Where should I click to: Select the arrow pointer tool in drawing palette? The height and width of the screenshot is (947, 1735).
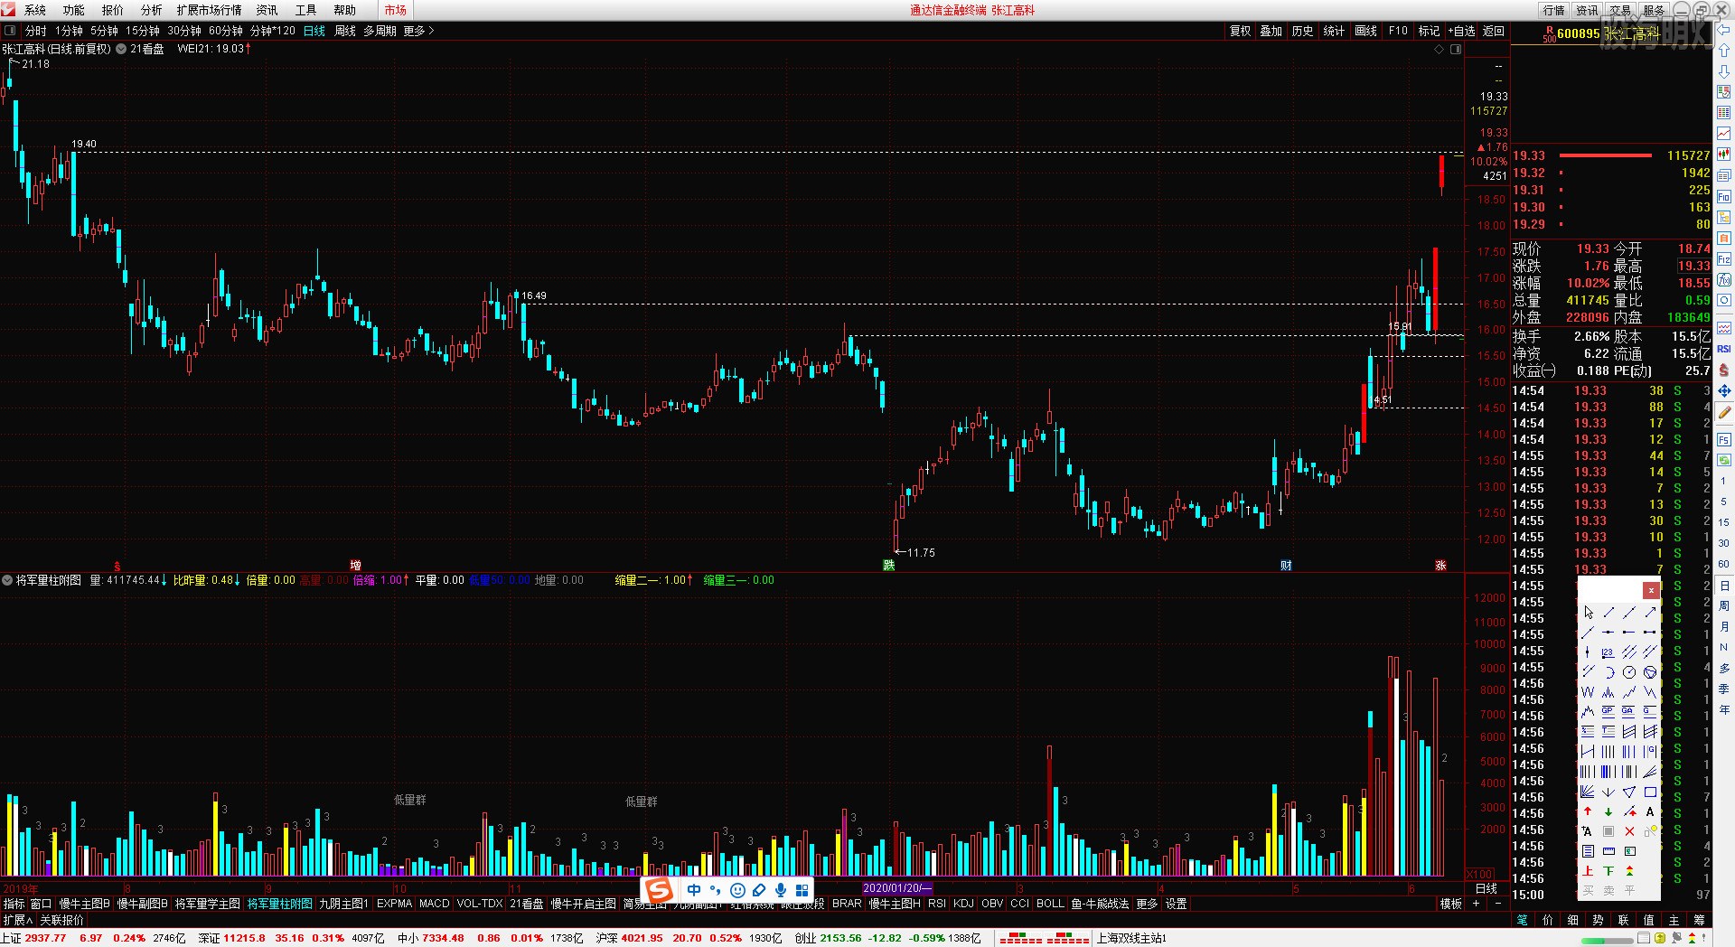(1588, 613)
